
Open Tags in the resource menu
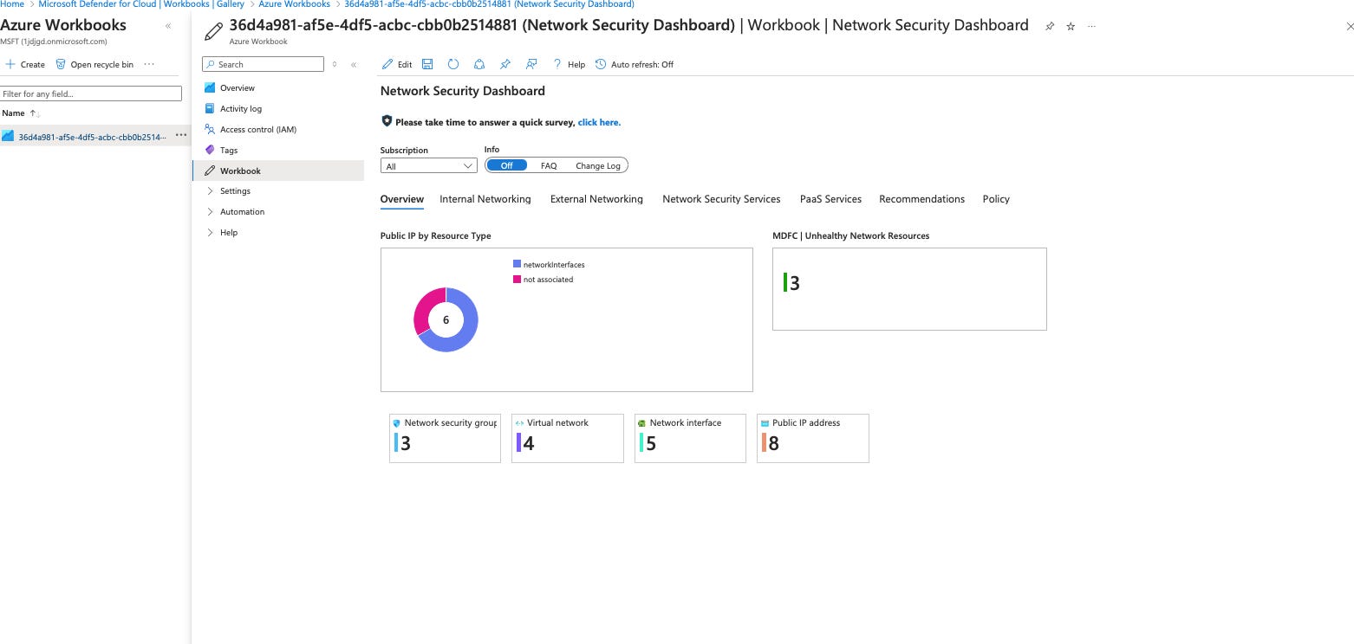click(229, 151)
